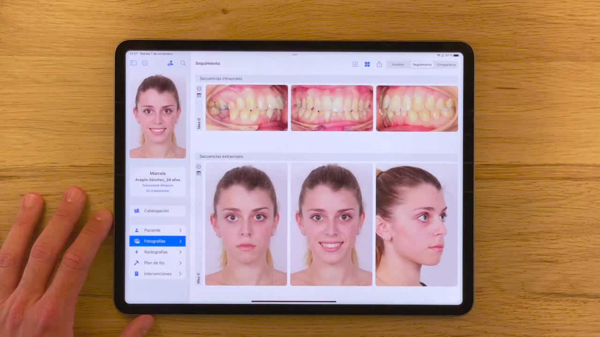Click the Paciente person icon
Image resolution: width=600 pixels, height=337 pixels.
[137, 230]
